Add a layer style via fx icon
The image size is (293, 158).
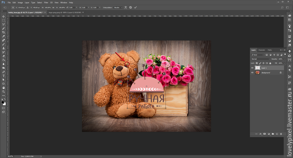(260, 134)
